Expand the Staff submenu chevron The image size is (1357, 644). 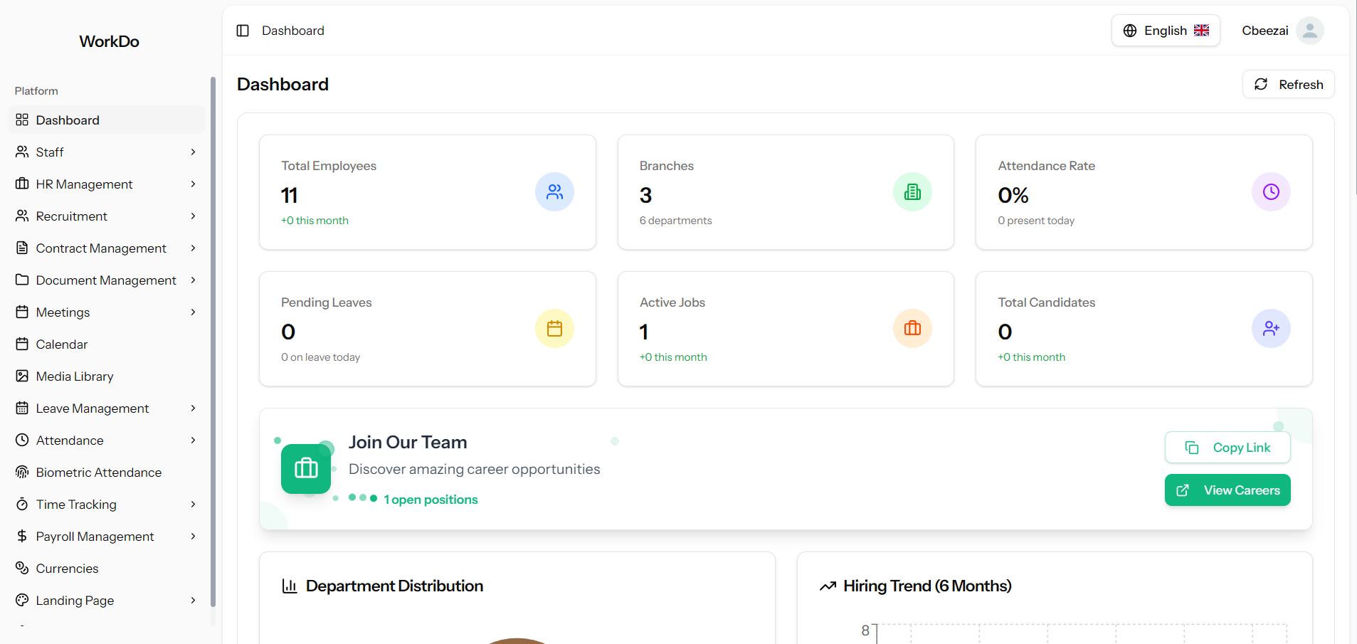click(193, 152)
